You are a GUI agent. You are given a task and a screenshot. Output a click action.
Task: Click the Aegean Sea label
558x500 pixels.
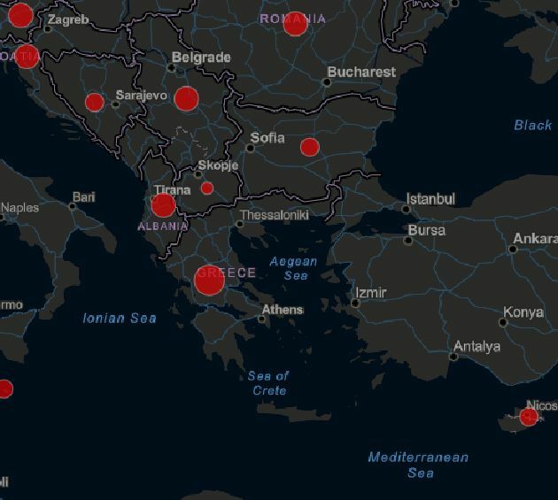pyautogui.click(x=293, y=268)
